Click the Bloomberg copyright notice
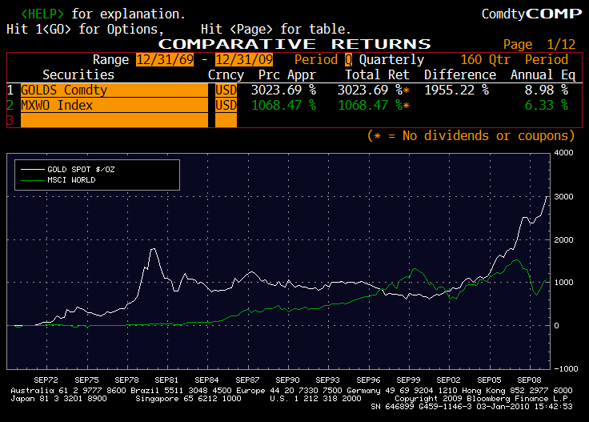 pyautogui.click(x=483, y=399)
